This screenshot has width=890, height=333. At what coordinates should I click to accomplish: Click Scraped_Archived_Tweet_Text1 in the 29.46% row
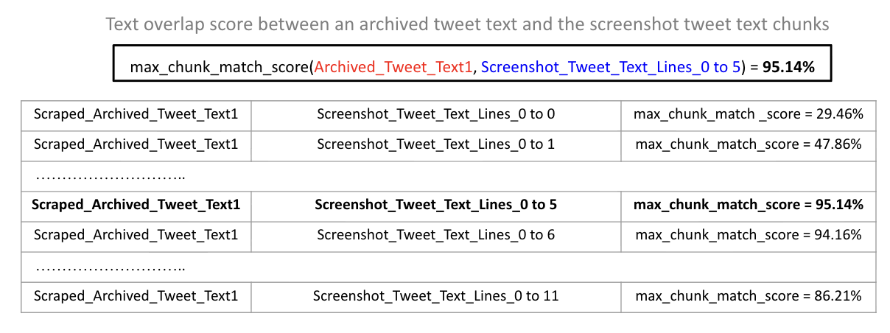click(136, 114)
